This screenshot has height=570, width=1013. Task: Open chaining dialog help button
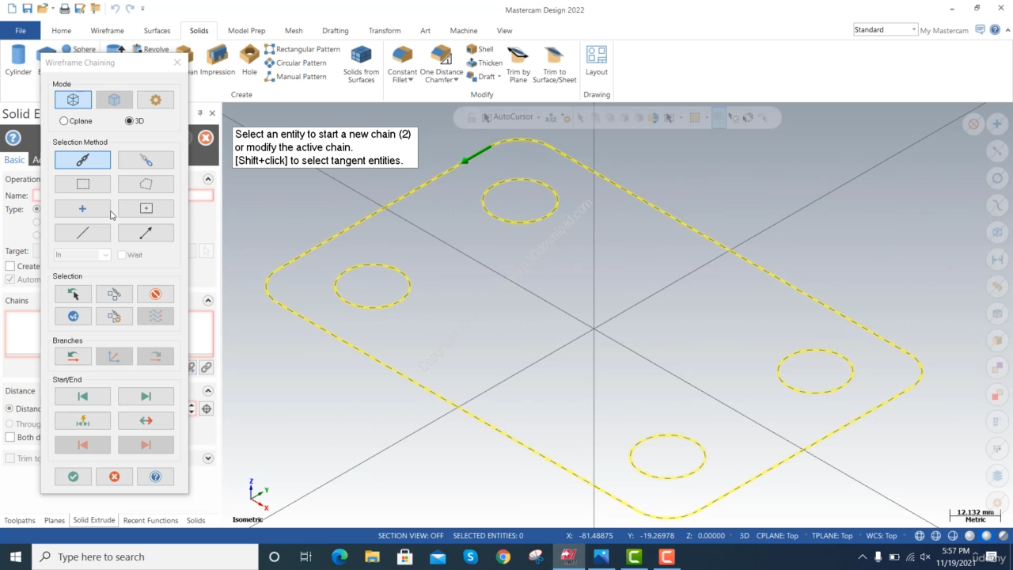pos(155,477)
